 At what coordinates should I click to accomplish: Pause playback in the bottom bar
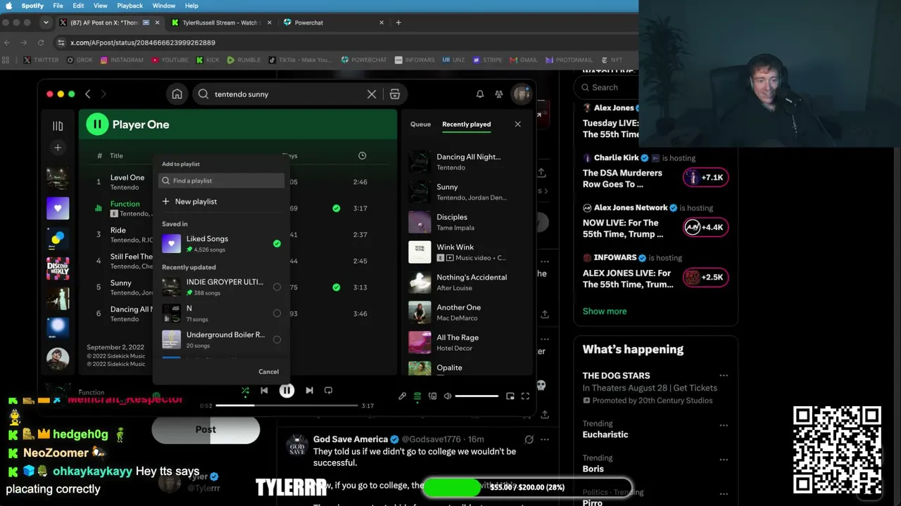(286, 391)
